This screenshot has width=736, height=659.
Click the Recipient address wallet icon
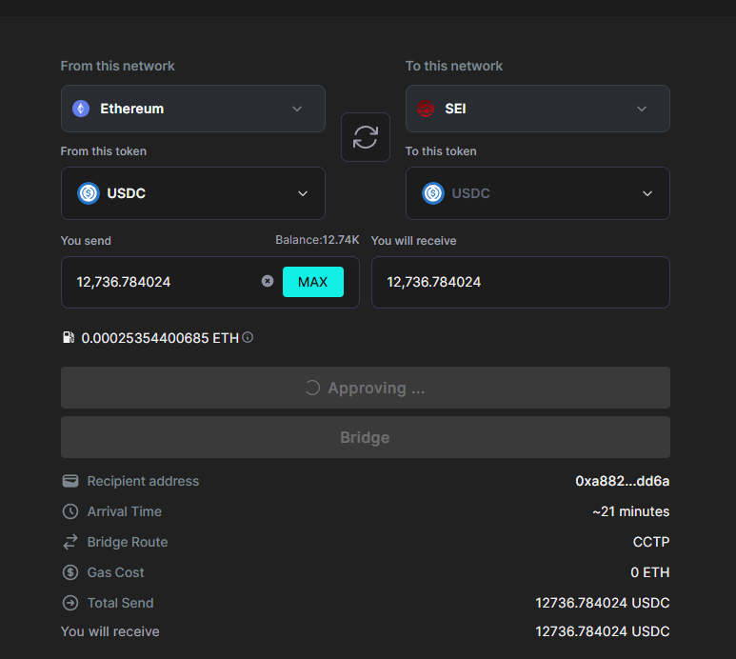(70, 481)
